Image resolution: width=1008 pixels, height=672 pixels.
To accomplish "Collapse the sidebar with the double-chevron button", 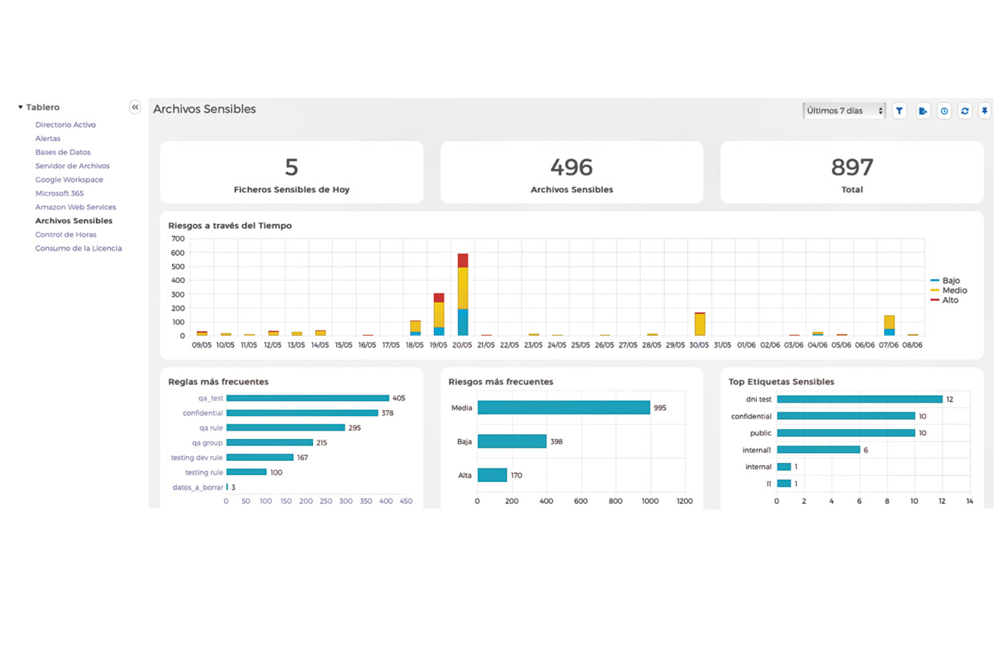I will click(135, 107).
